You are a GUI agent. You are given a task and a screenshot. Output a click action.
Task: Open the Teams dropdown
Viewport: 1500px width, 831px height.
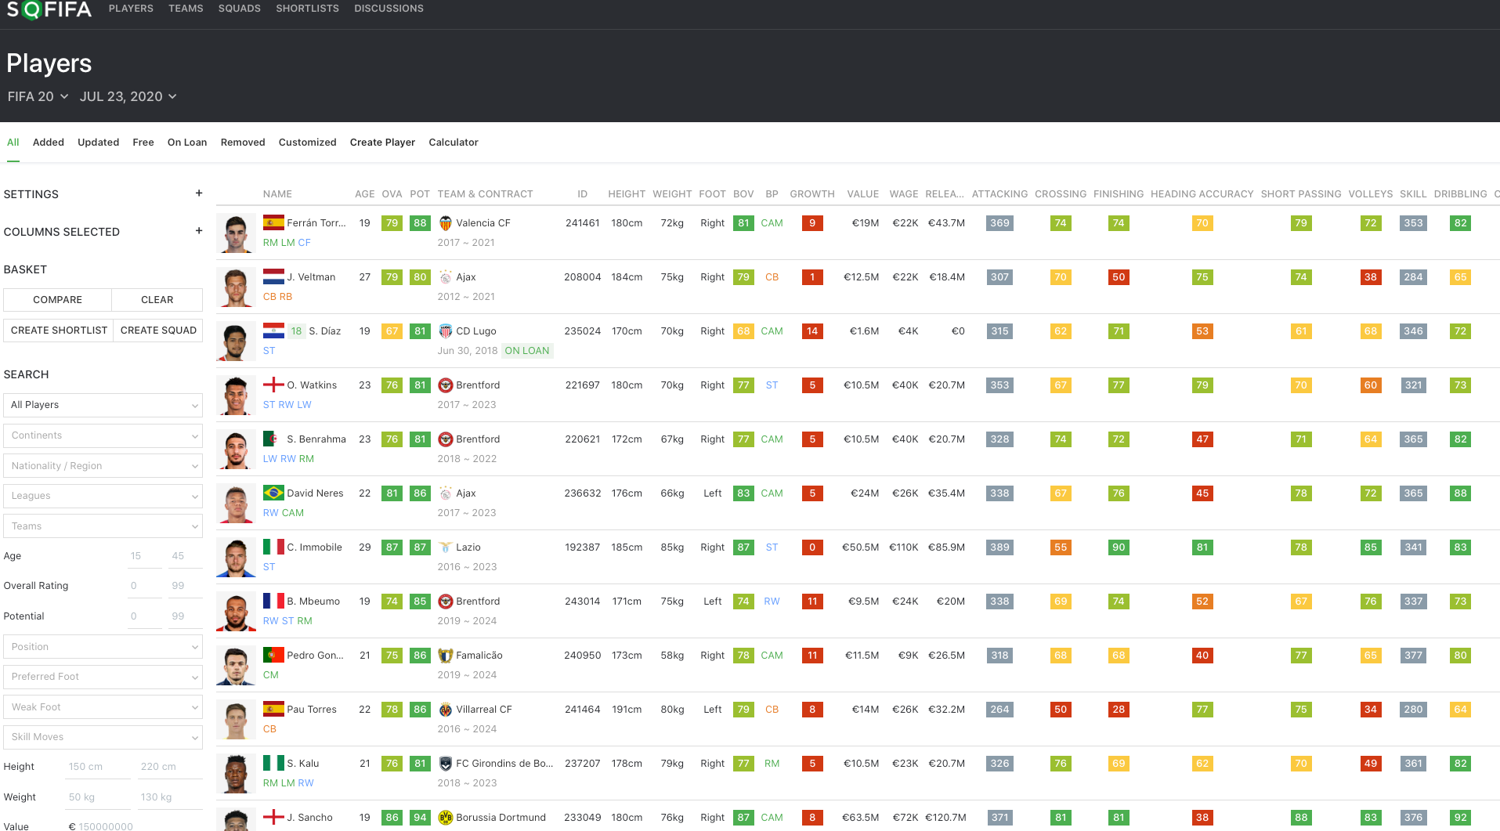(103, 526)
